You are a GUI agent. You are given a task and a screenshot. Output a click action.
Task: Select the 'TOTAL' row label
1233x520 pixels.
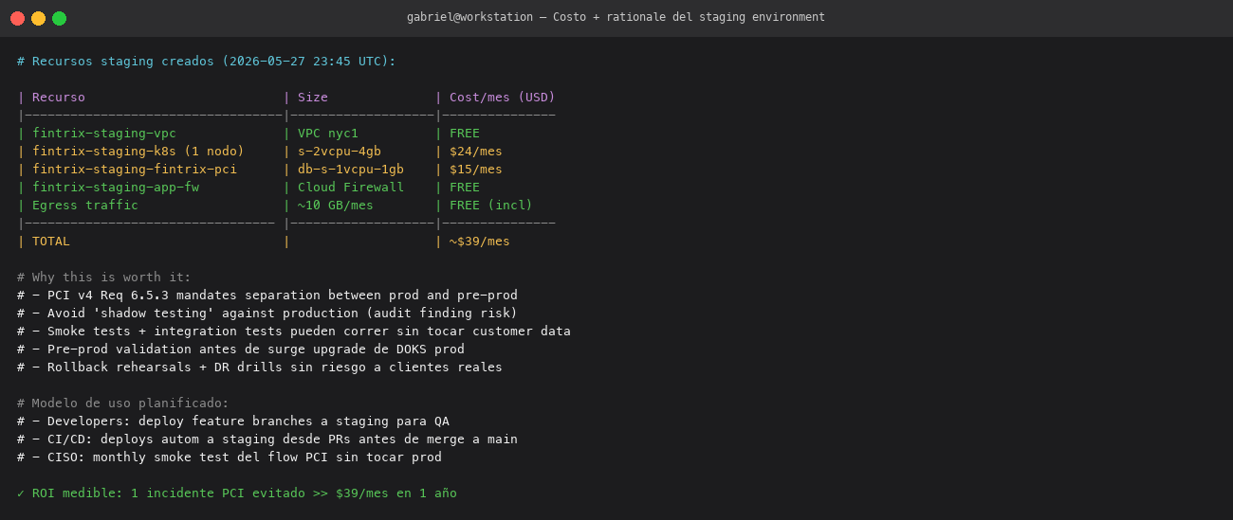point(51,242)
